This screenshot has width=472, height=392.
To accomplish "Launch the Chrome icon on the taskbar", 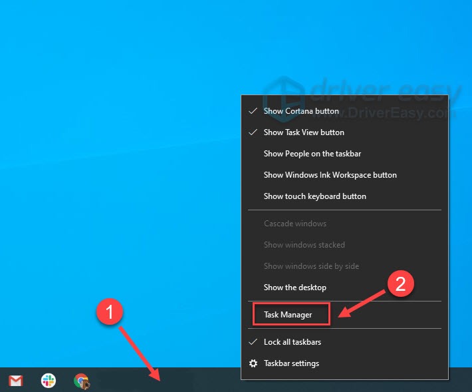I will (x=82, y=381).
